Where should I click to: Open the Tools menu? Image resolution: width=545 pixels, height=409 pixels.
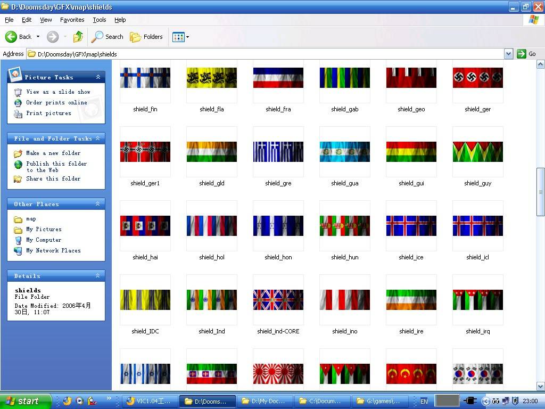[x=100, y=20]
